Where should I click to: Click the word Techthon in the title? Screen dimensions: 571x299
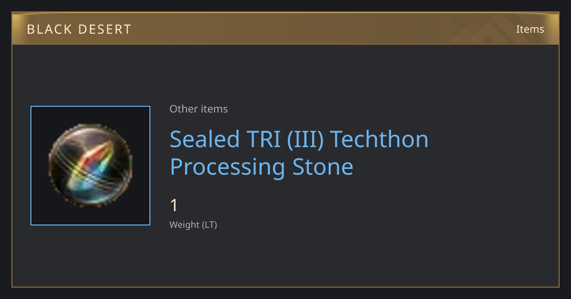point(379,139)
